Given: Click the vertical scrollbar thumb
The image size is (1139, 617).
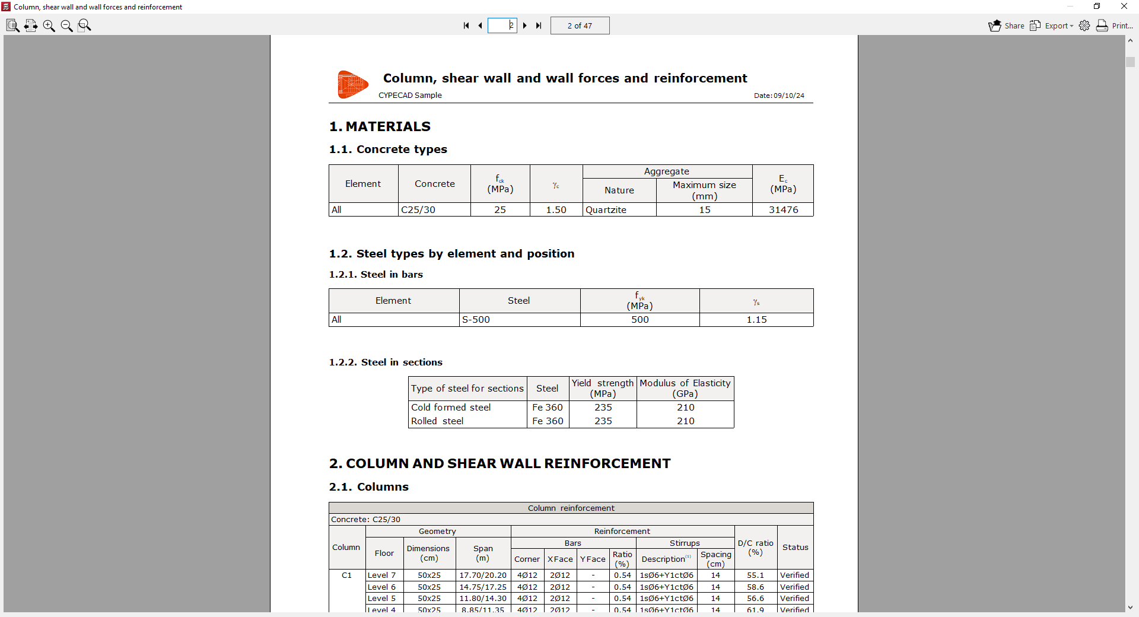Looking at the screenshot, I should 1130,62.
